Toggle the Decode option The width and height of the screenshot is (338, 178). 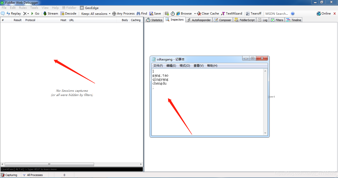click(x=68, y=14)
